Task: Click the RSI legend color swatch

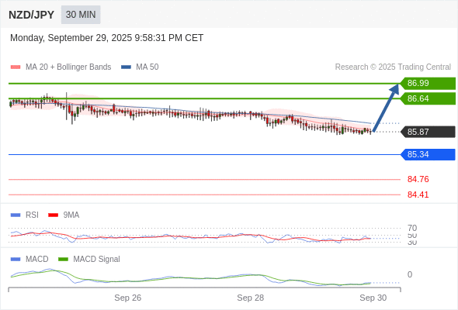Action: click(16, 215)
